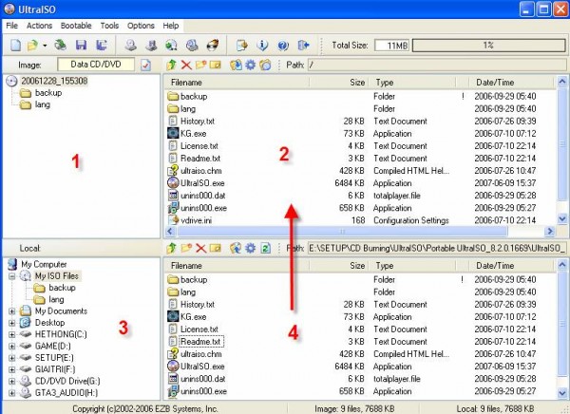Image resolution: width=570 pixels, height=414 pixels.
Task: Select vdrive.ini in the image file list
Action: click(196, 220)
